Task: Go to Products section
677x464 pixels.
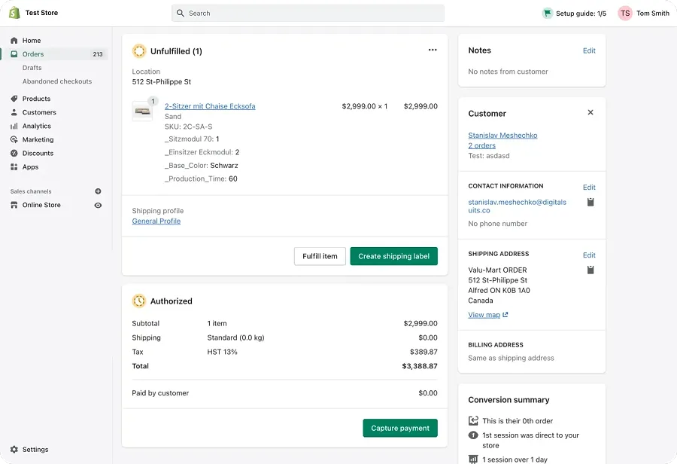Action: 36,99
